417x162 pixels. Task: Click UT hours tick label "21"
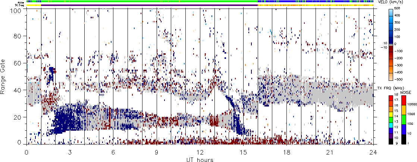330,152
